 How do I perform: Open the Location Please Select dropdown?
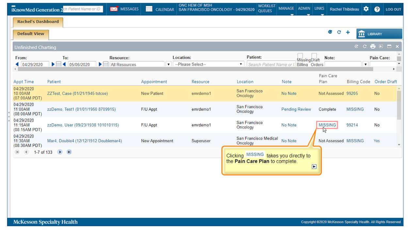pos(208,64)
